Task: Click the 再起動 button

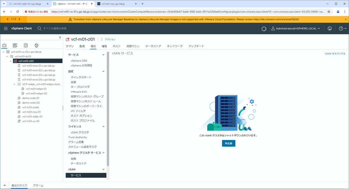Action: click(x=228, y=143)
